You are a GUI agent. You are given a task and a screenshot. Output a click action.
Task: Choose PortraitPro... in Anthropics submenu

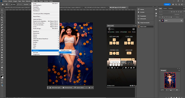tap(65, 52)
